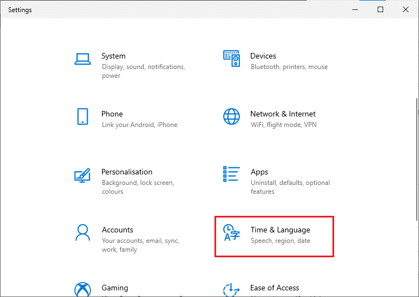
Task: Select Network & Internet title
Action: pos(283,114)
